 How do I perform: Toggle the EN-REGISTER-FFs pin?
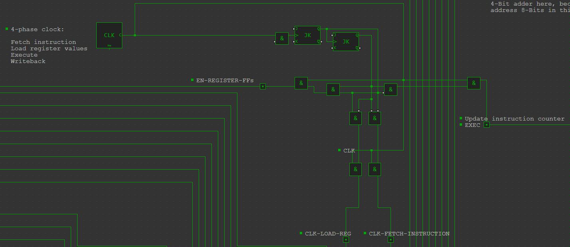tap(263, 86)
